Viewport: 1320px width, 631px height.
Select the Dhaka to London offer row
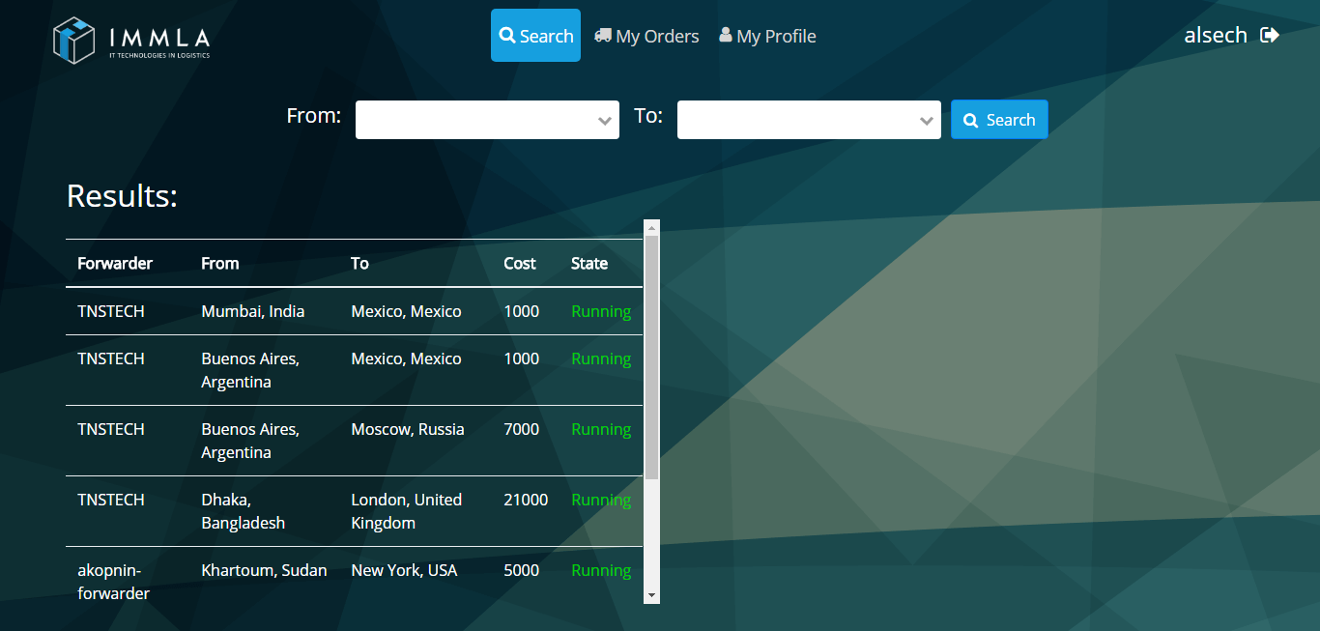tap(354, 511)
